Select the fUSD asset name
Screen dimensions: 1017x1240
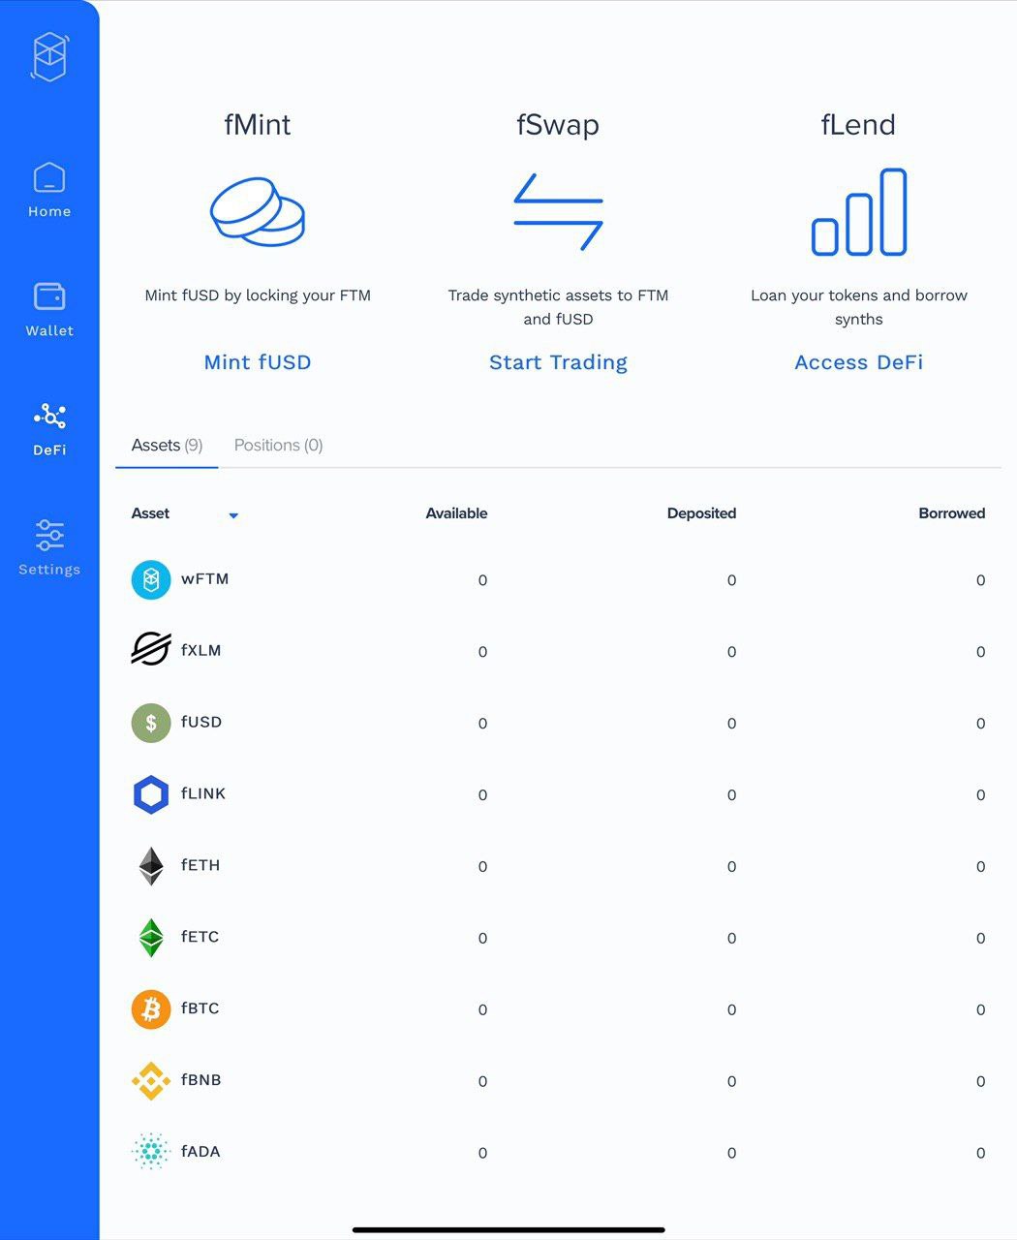pos(201,723)
